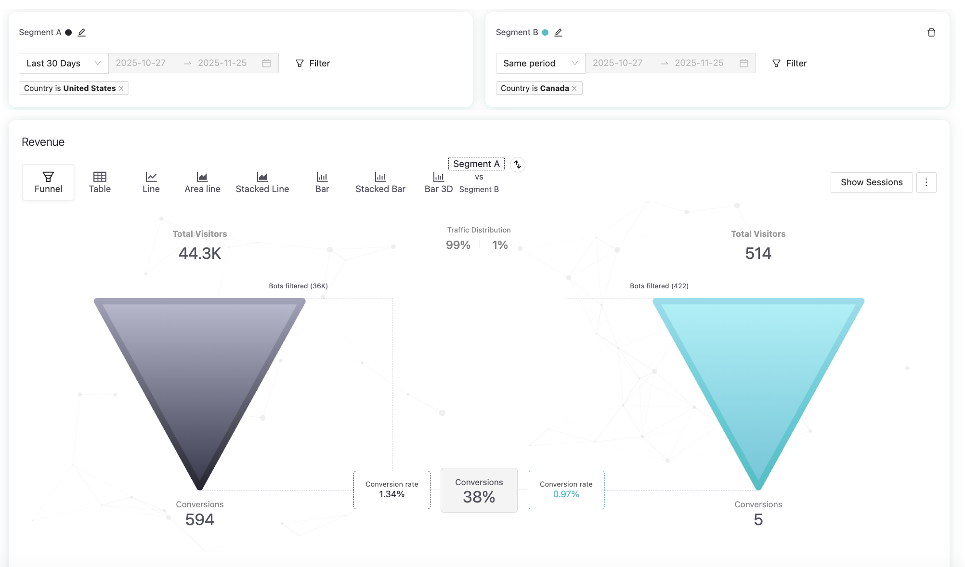Remove the Country is Canada filter

click(x=574, y=89)
